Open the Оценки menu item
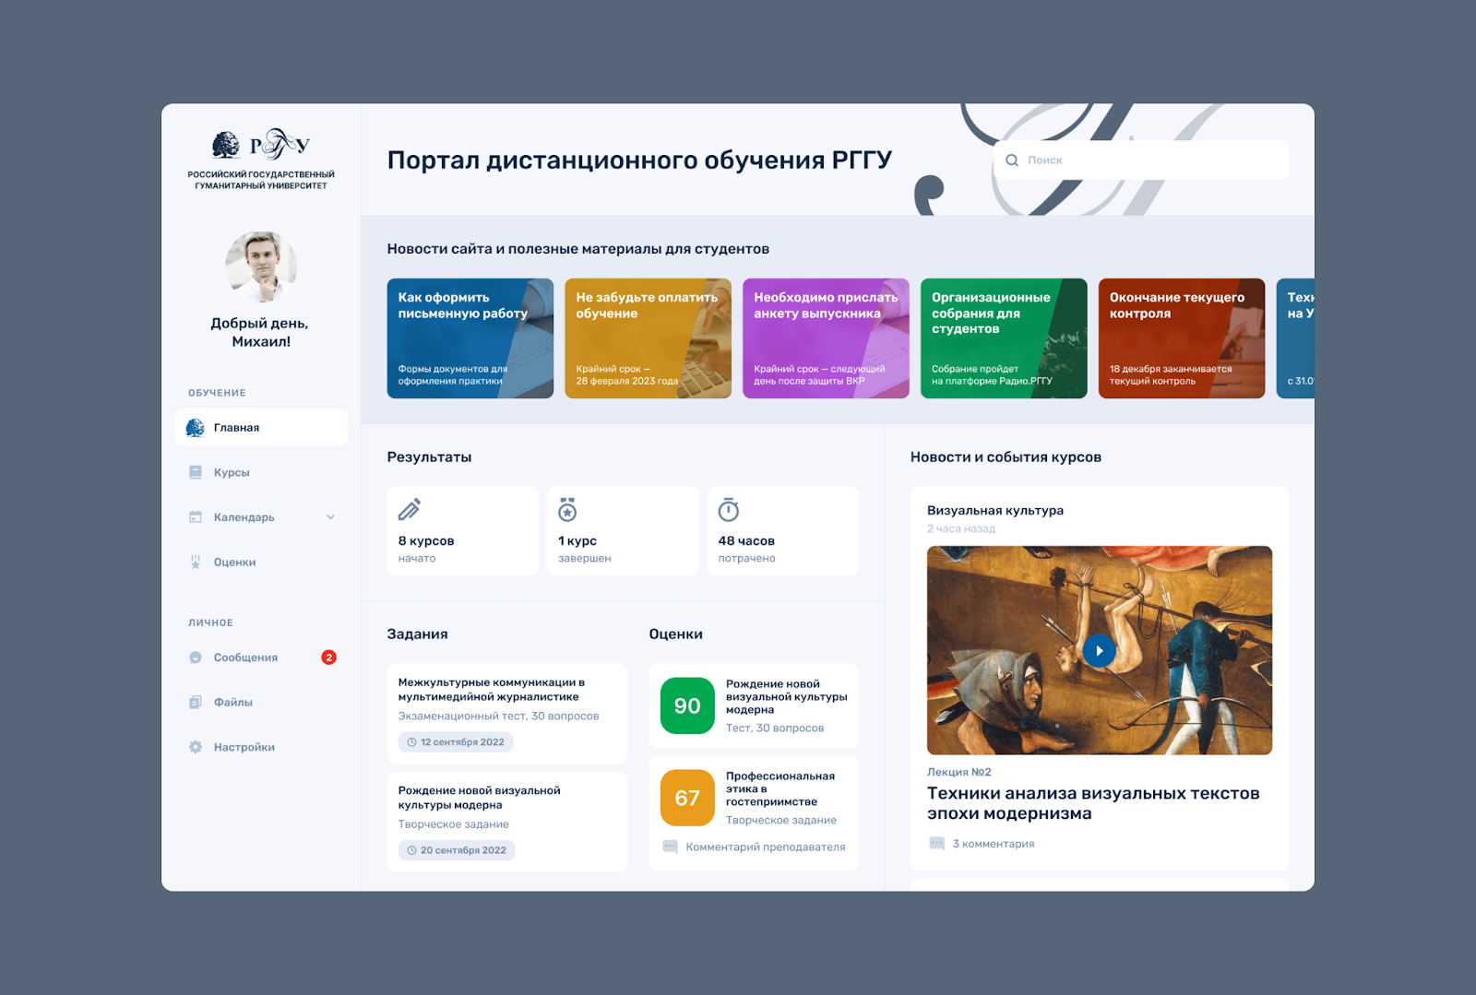The height and width of the screenshot is (995, 1476). point(261,562)
